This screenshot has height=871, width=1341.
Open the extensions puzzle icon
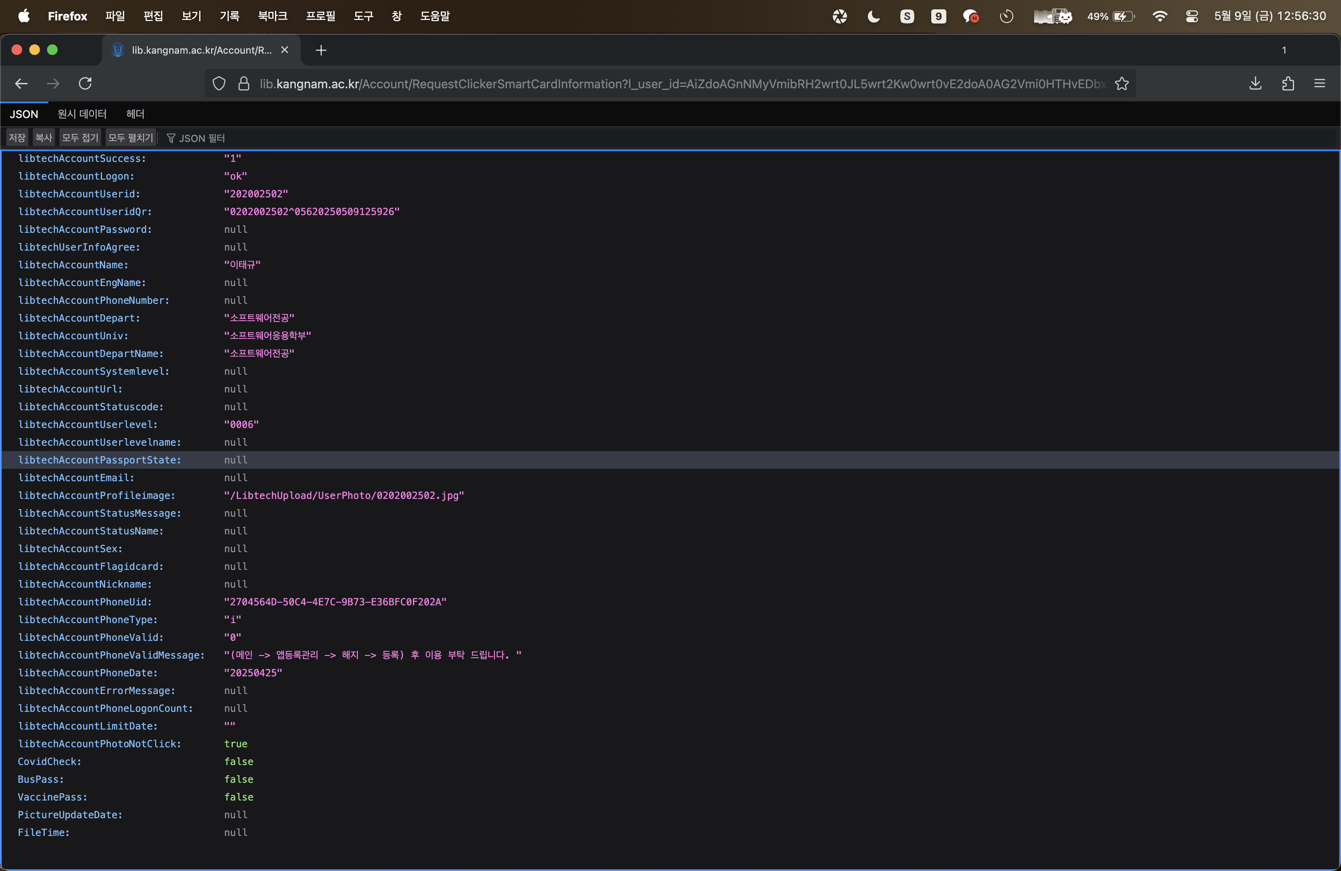[1287, 84]
